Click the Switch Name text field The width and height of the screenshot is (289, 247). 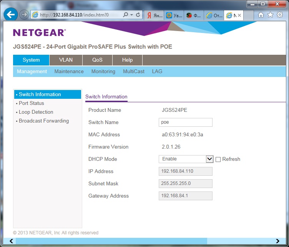185,122
